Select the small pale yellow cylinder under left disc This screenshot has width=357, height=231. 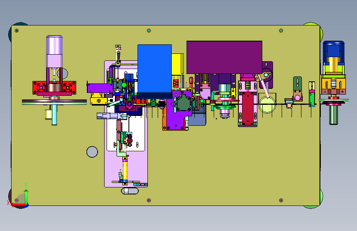coord(48,114)
